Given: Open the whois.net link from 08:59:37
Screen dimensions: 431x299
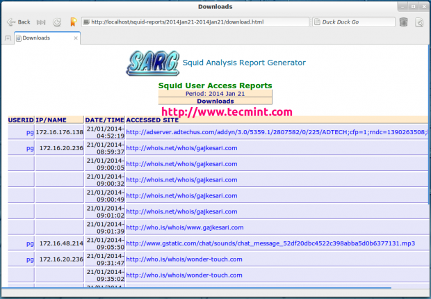Looking at the screenshot, I should 181,148.
